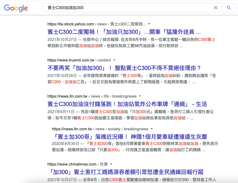Click the Google logo

point(16,8)
